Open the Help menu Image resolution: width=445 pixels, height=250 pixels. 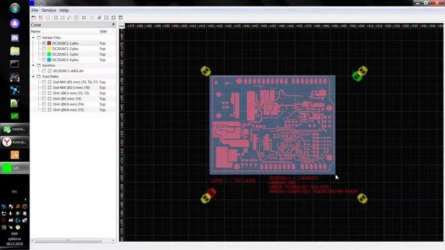[64, 10]
